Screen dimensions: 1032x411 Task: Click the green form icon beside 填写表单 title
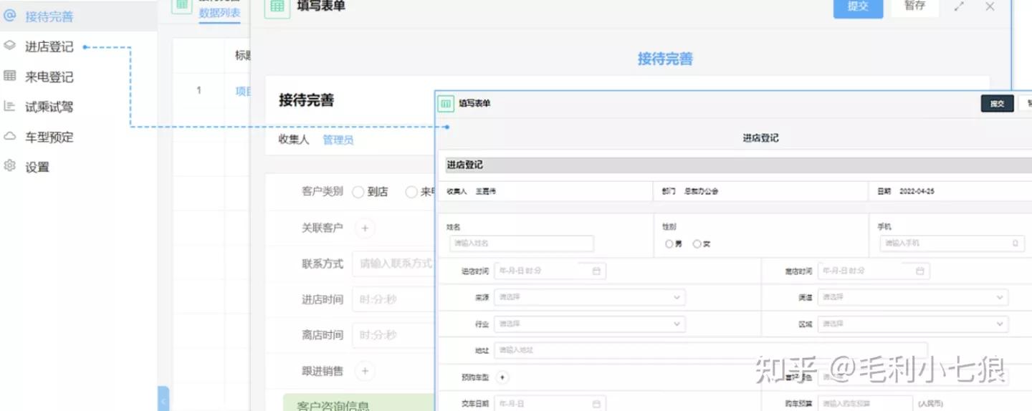(277, 6)
